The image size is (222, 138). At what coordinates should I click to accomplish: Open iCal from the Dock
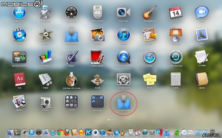(138, 132)
